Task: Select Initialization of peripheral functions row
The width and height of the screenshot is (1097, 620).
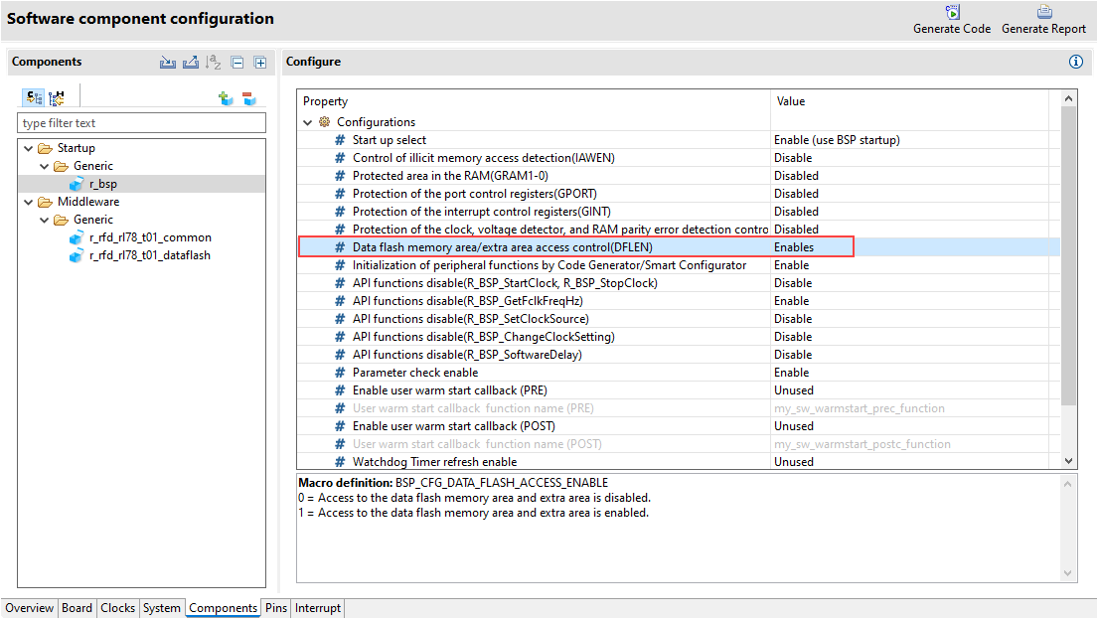Action: pyautogui.click(x=679, y=265)
